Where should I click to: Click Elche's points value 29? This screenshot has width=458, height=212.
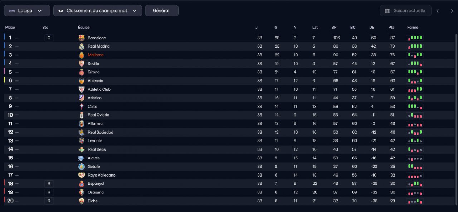click(x=393, y=201)
